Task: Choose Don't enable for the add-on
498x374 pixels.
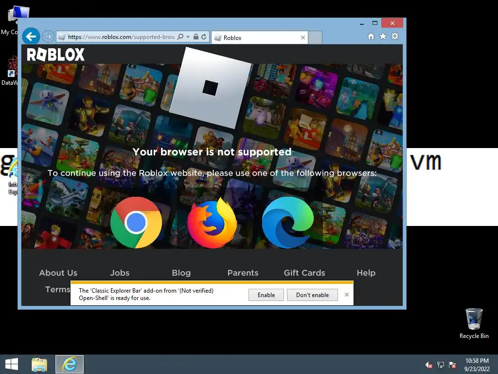Action: click(312, 295)
